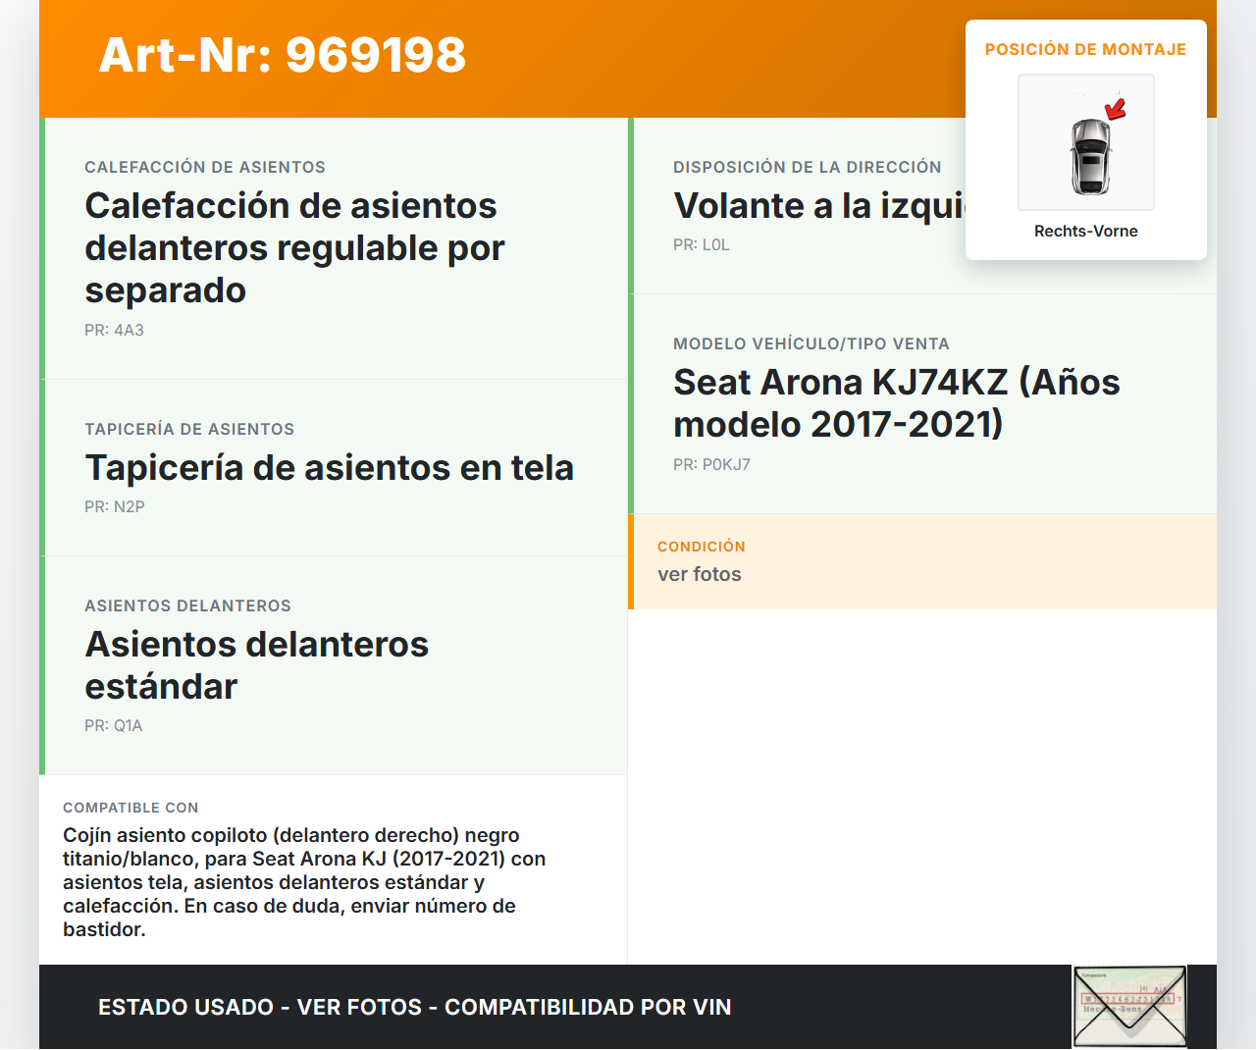Click PR code 4A3
The image size is (1256, 1050).
pos(114,331)
